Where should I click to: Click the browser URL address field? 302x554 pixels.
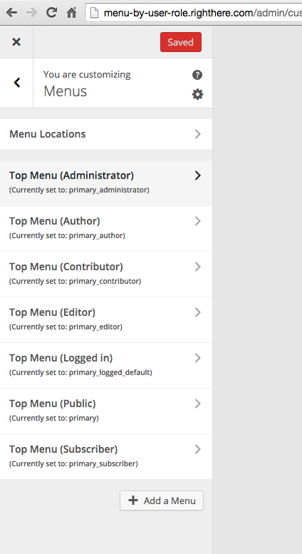coord(194,13)
